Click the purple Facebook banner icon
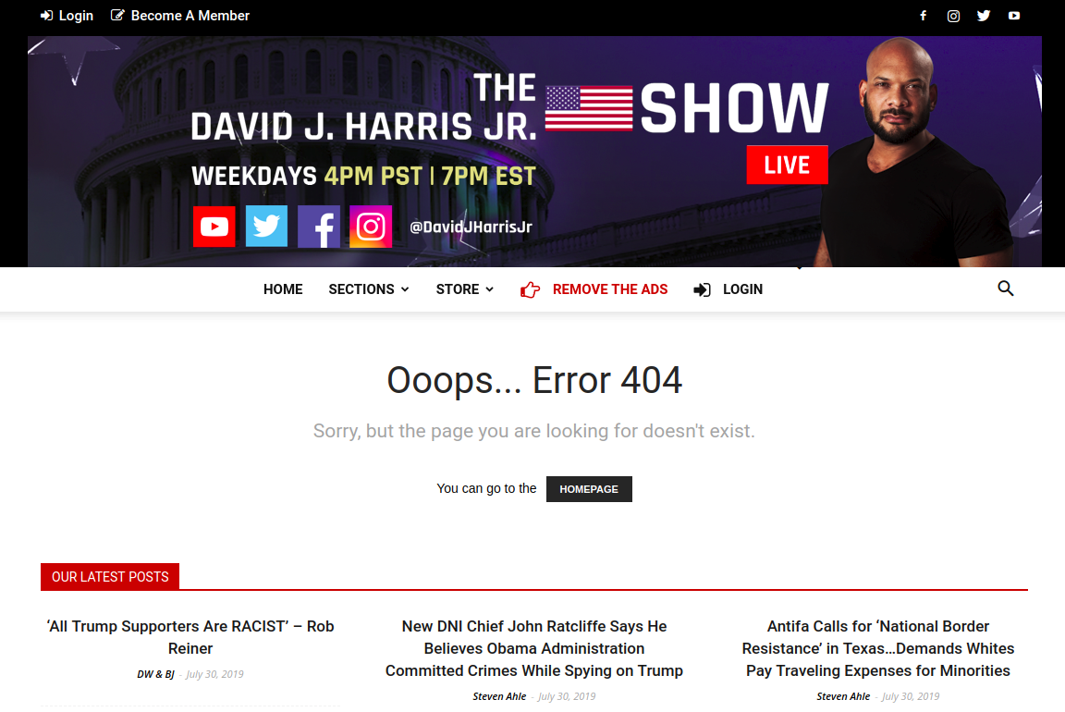Screen dimensions: 1065x712 319,227
